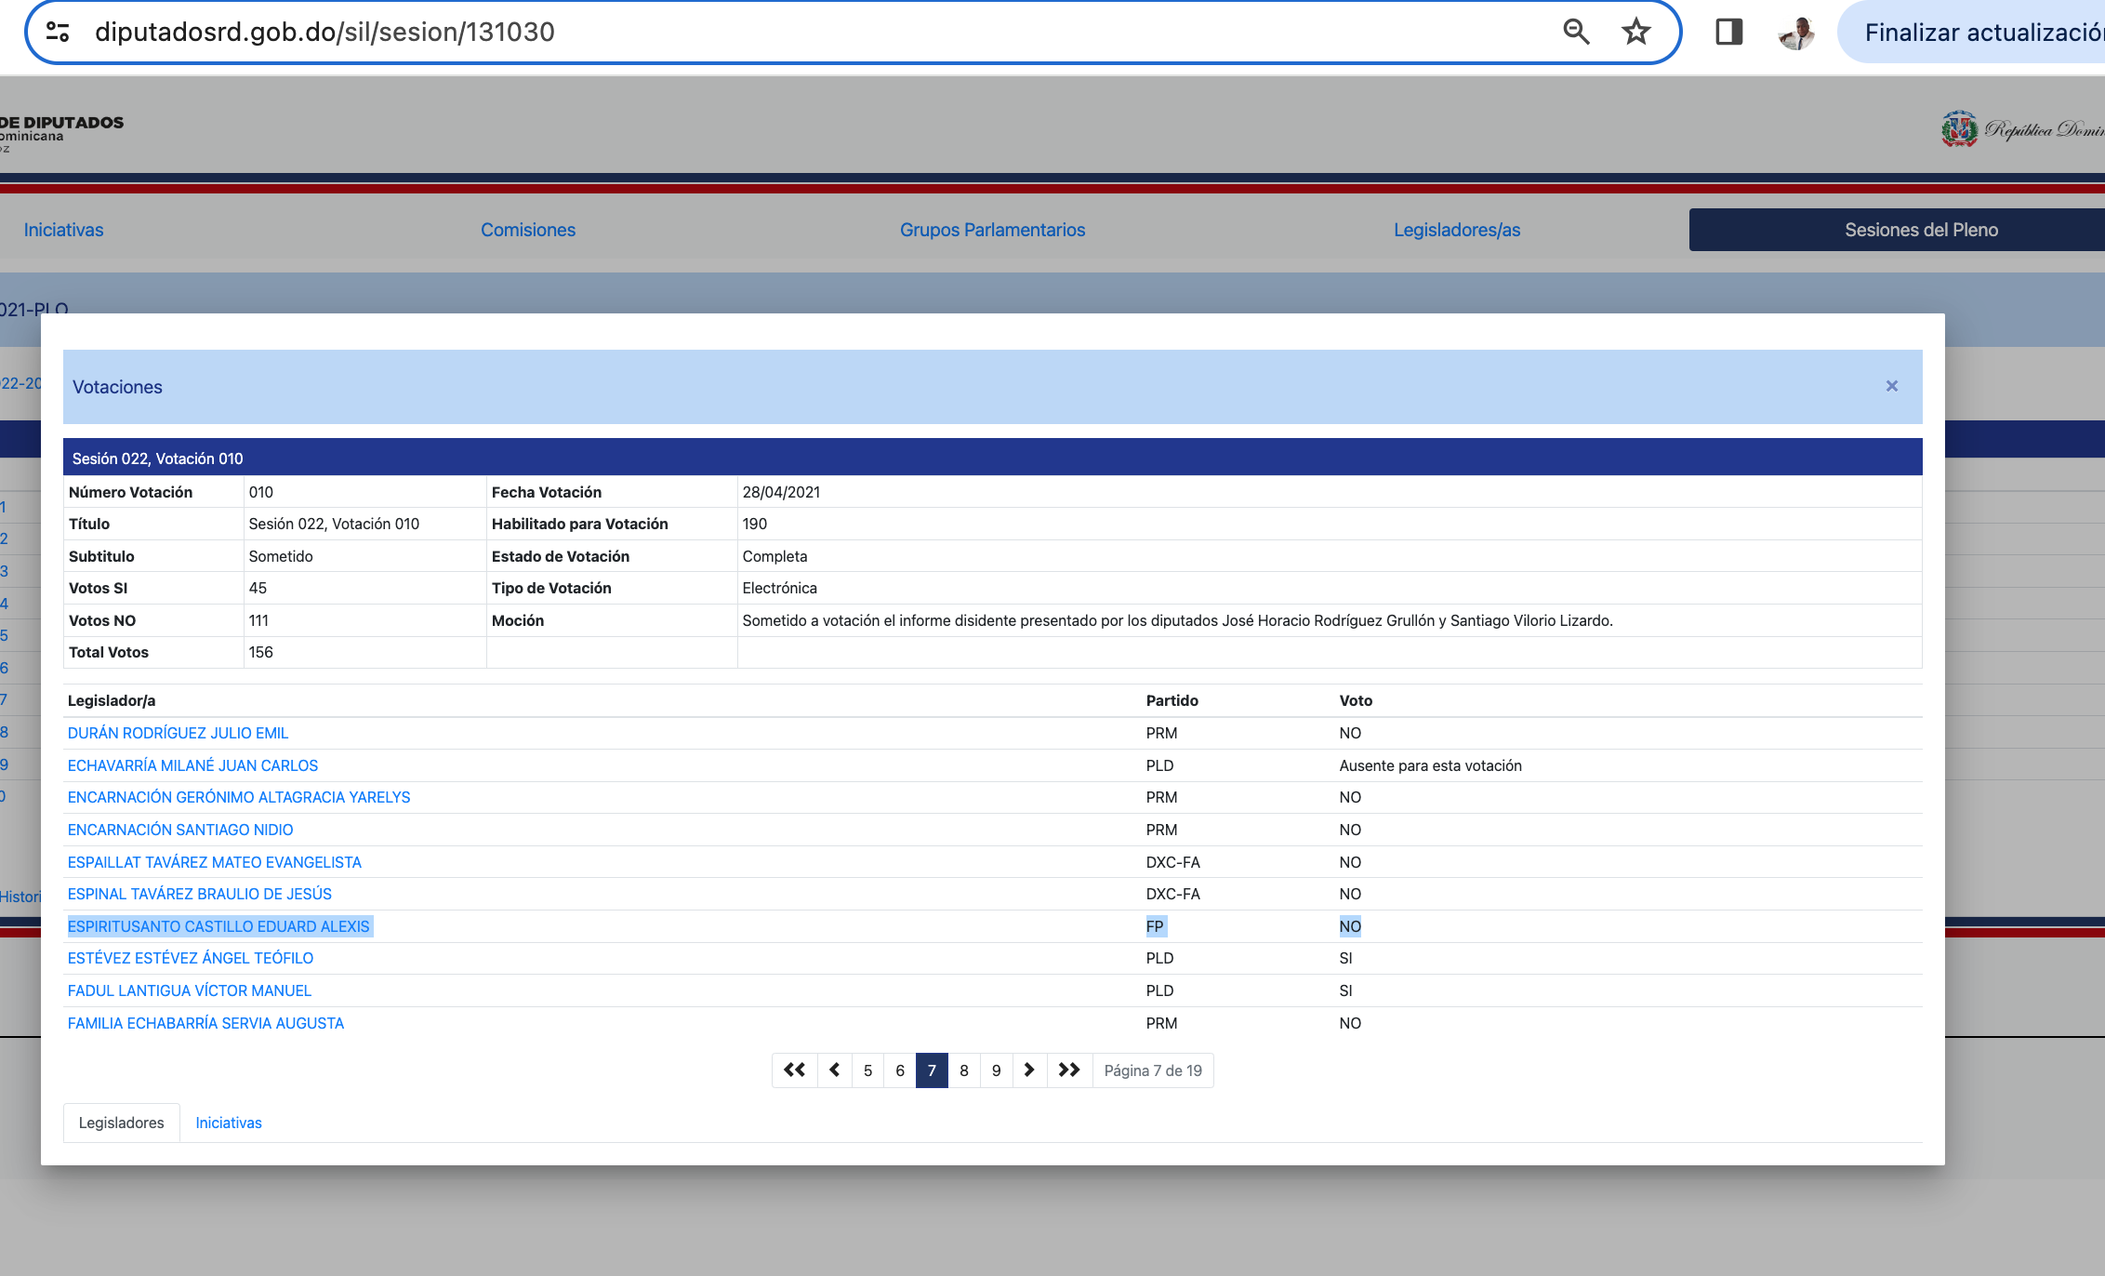Bookmark this page with the star icon
Screen dimensions: 2105x1276
pos(1635,32)
